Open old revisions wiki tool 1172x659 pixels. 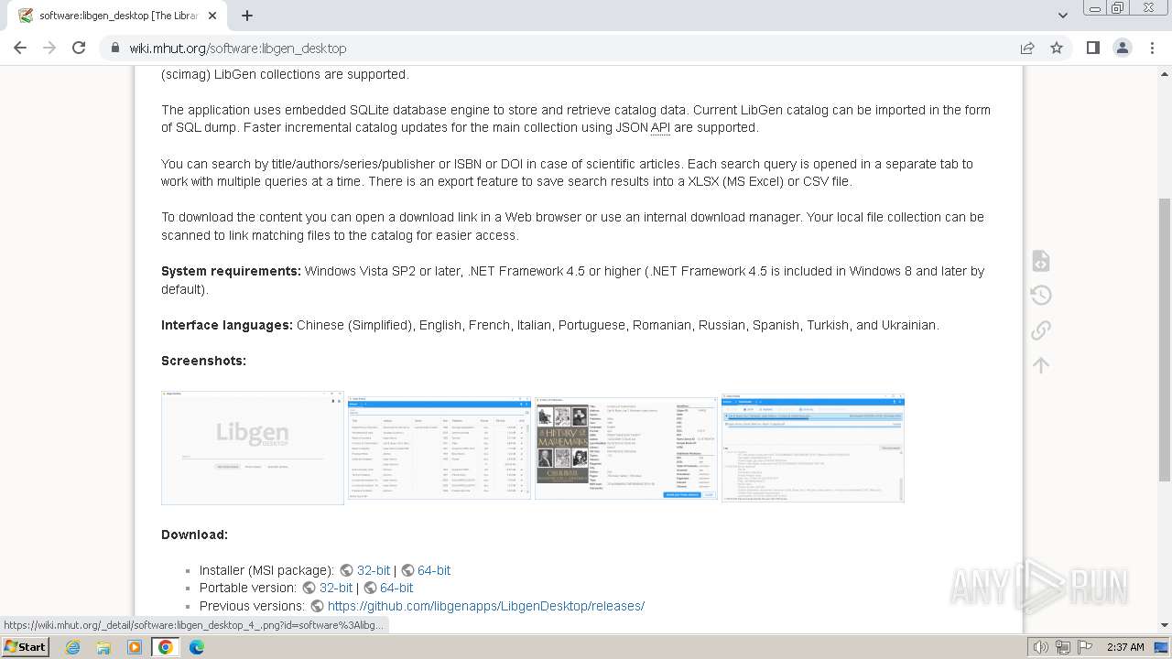pos(1040,295)
